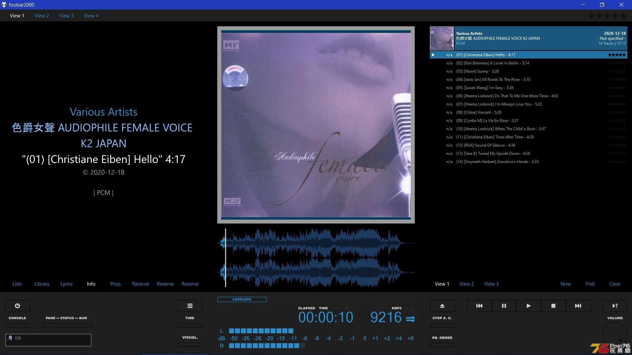Click the playlist header album thumbnail
632x355 pixels.
442,38
